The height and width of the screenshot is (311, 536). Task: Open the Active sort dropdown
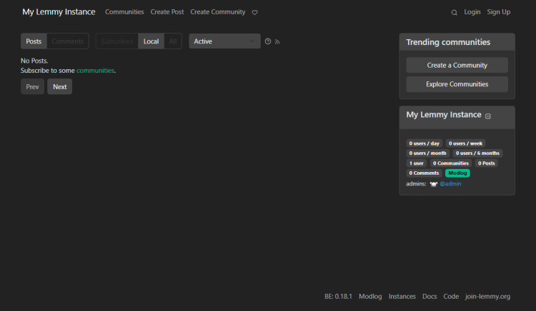pyautogui.click(x=224, y=41)
